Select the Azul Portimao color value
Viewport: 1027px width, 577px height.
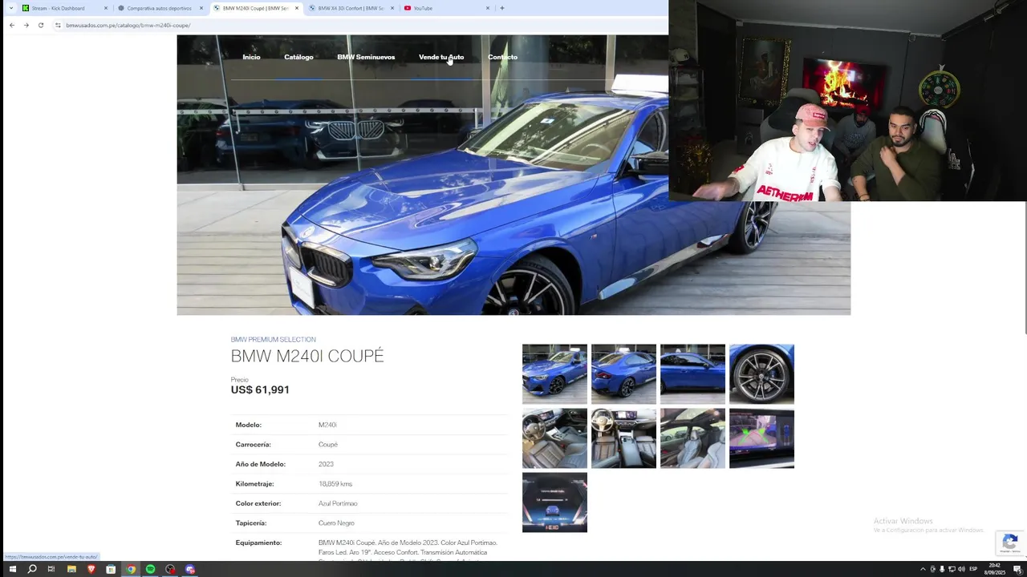coord(338,503)
